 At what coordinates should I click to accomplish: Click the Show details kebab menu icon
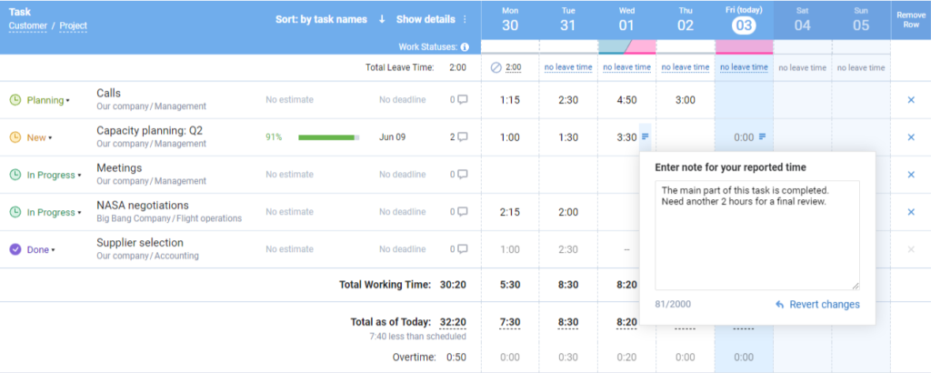pyautogui.click(x=465, y=19)
